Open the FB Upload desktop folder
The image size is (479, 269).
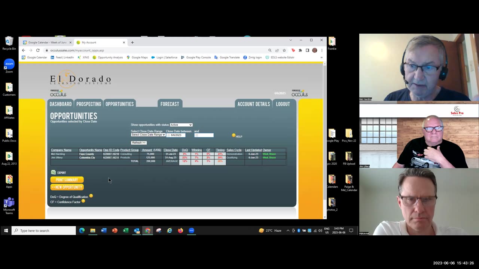(x=349, y=158)
